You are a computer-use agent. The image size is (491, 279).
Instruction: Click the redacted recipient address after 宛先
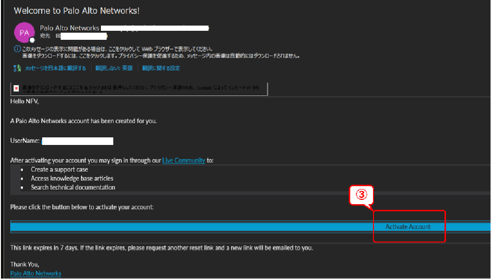click(x=84, y=36)
